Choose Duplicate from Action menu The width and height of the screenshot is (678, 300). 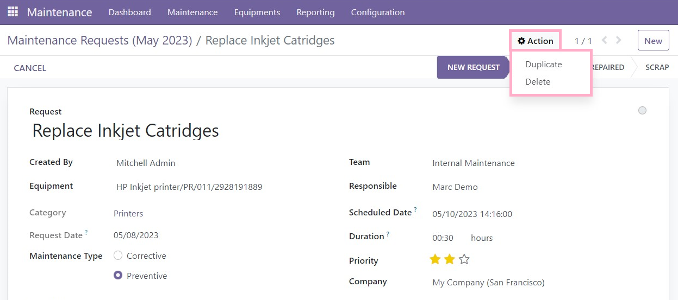(544, 64)
